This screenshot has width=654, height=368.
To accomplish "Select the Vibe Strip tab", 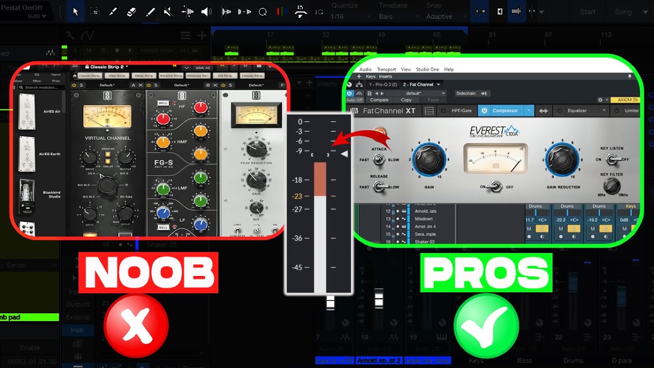I will click(x=116, y=76).
